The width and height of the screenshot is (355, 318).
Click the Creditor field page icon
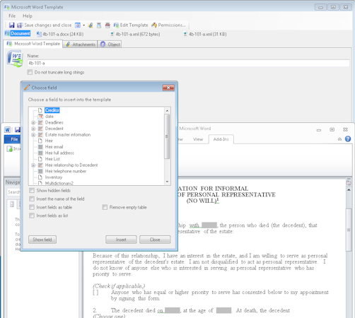(40, 110)
